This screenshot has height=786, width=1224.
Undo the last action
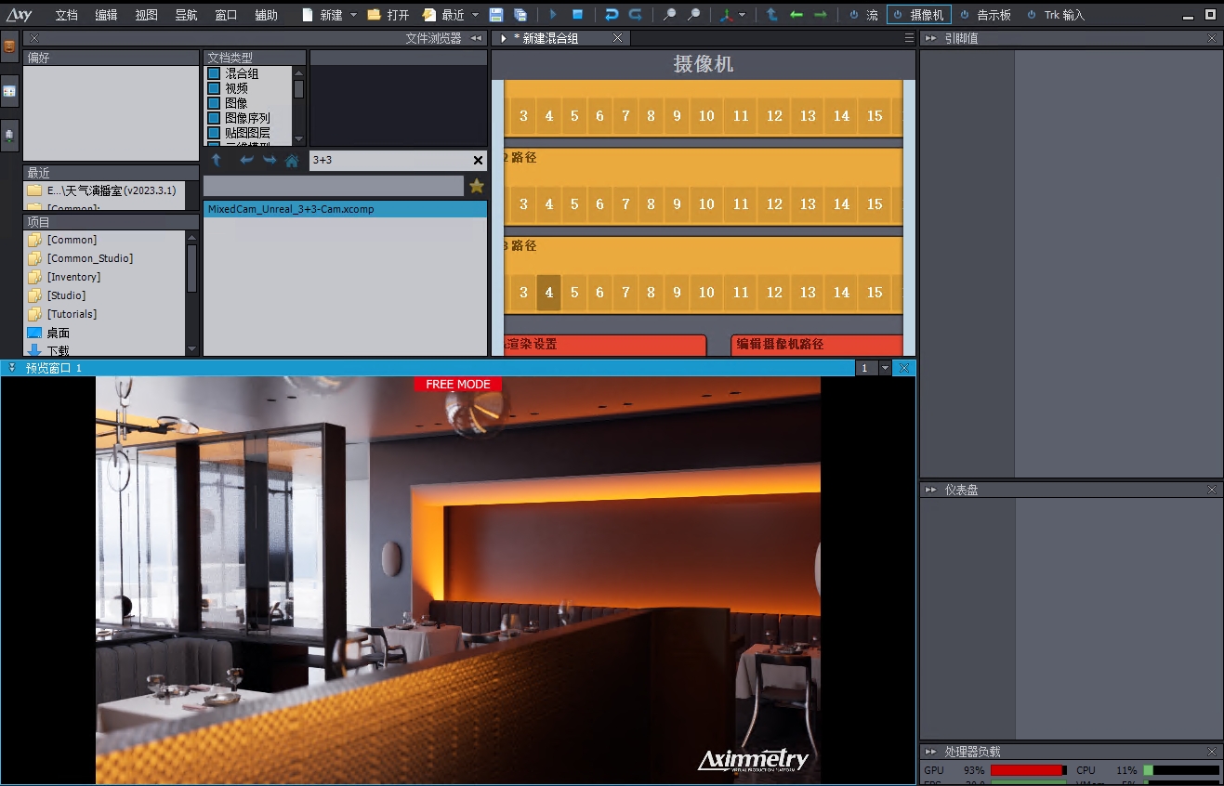tap(612, 15)
